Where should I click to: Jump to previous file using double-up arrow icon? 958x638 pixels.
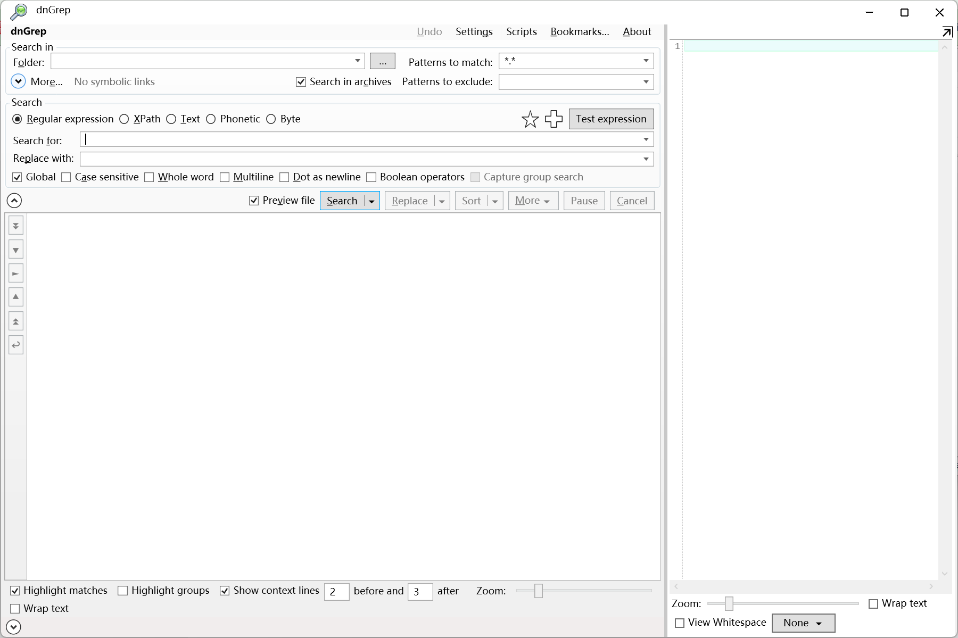click(16, 321)
